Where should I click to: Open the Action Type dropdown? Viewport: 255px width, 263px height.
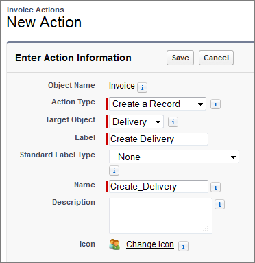pyautogui.click(x=158, y=104)
